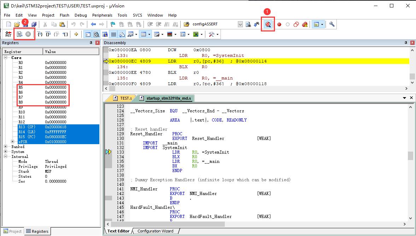
Task: Collapse the Internal group
Action: coord(5,157)
